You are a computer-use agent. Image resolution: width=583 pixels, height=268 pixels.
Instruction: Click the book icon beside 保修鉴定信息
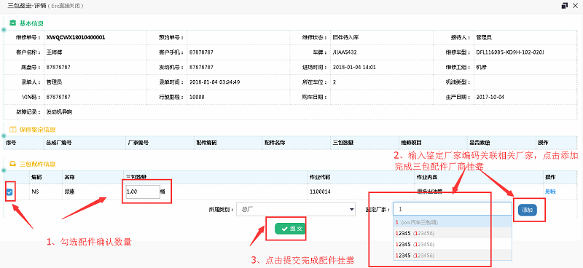click(x=12, y=130)
